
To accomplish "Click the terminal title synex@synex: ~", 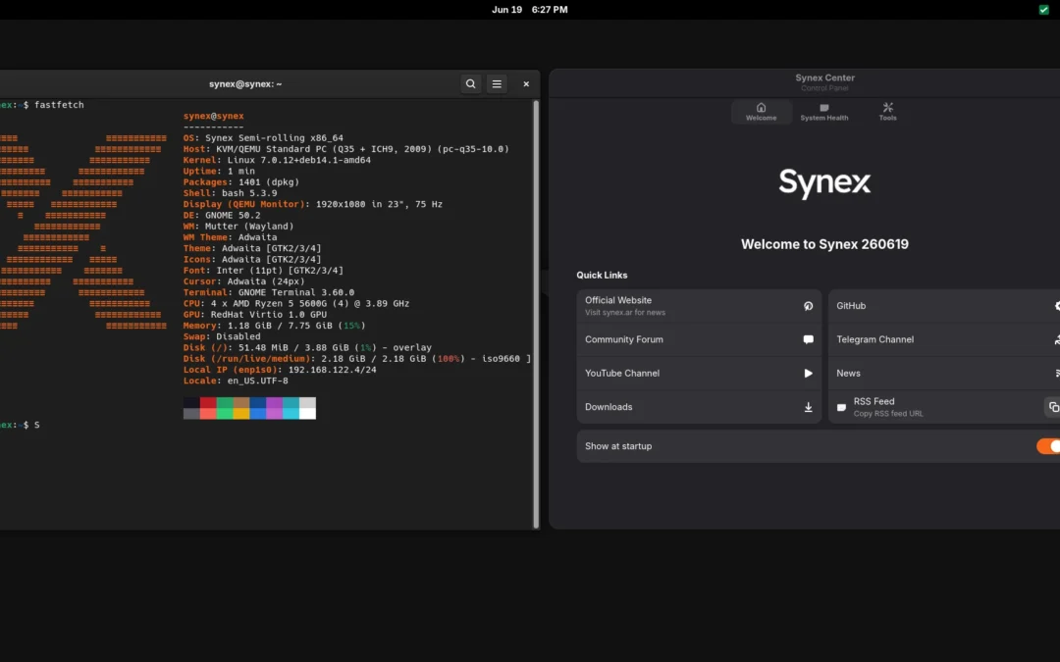I will coord(245,83).
